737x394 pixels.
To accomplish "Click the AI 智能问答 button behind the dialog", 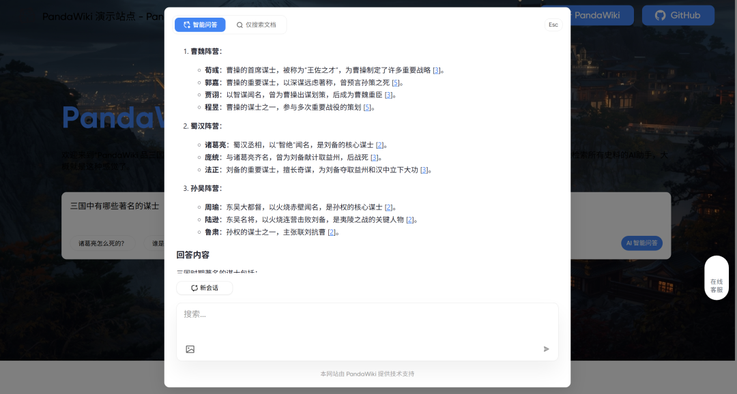I will pos(641,243).
